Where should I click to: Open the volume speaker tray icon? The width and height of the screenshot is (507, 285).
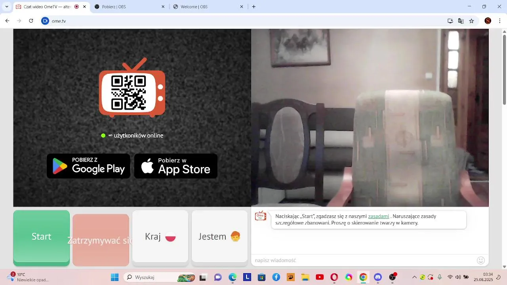(x=458, y=277)
